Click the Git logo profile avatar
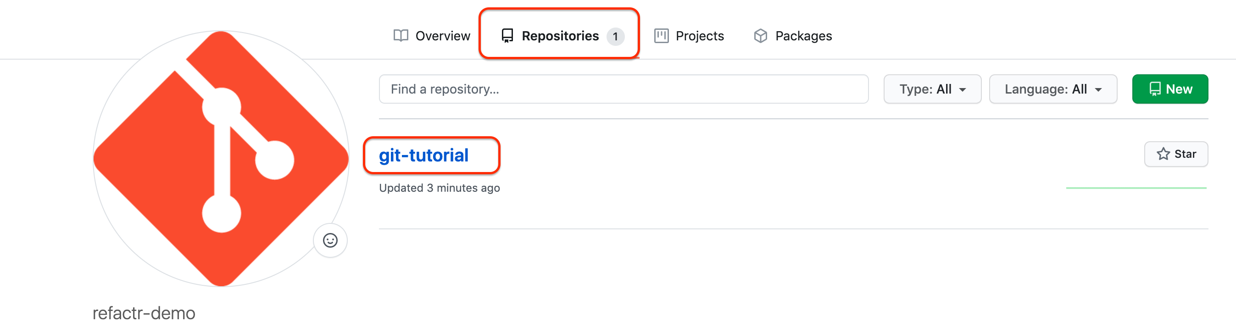Viewport: 1236px width, 333px height. 221,159
